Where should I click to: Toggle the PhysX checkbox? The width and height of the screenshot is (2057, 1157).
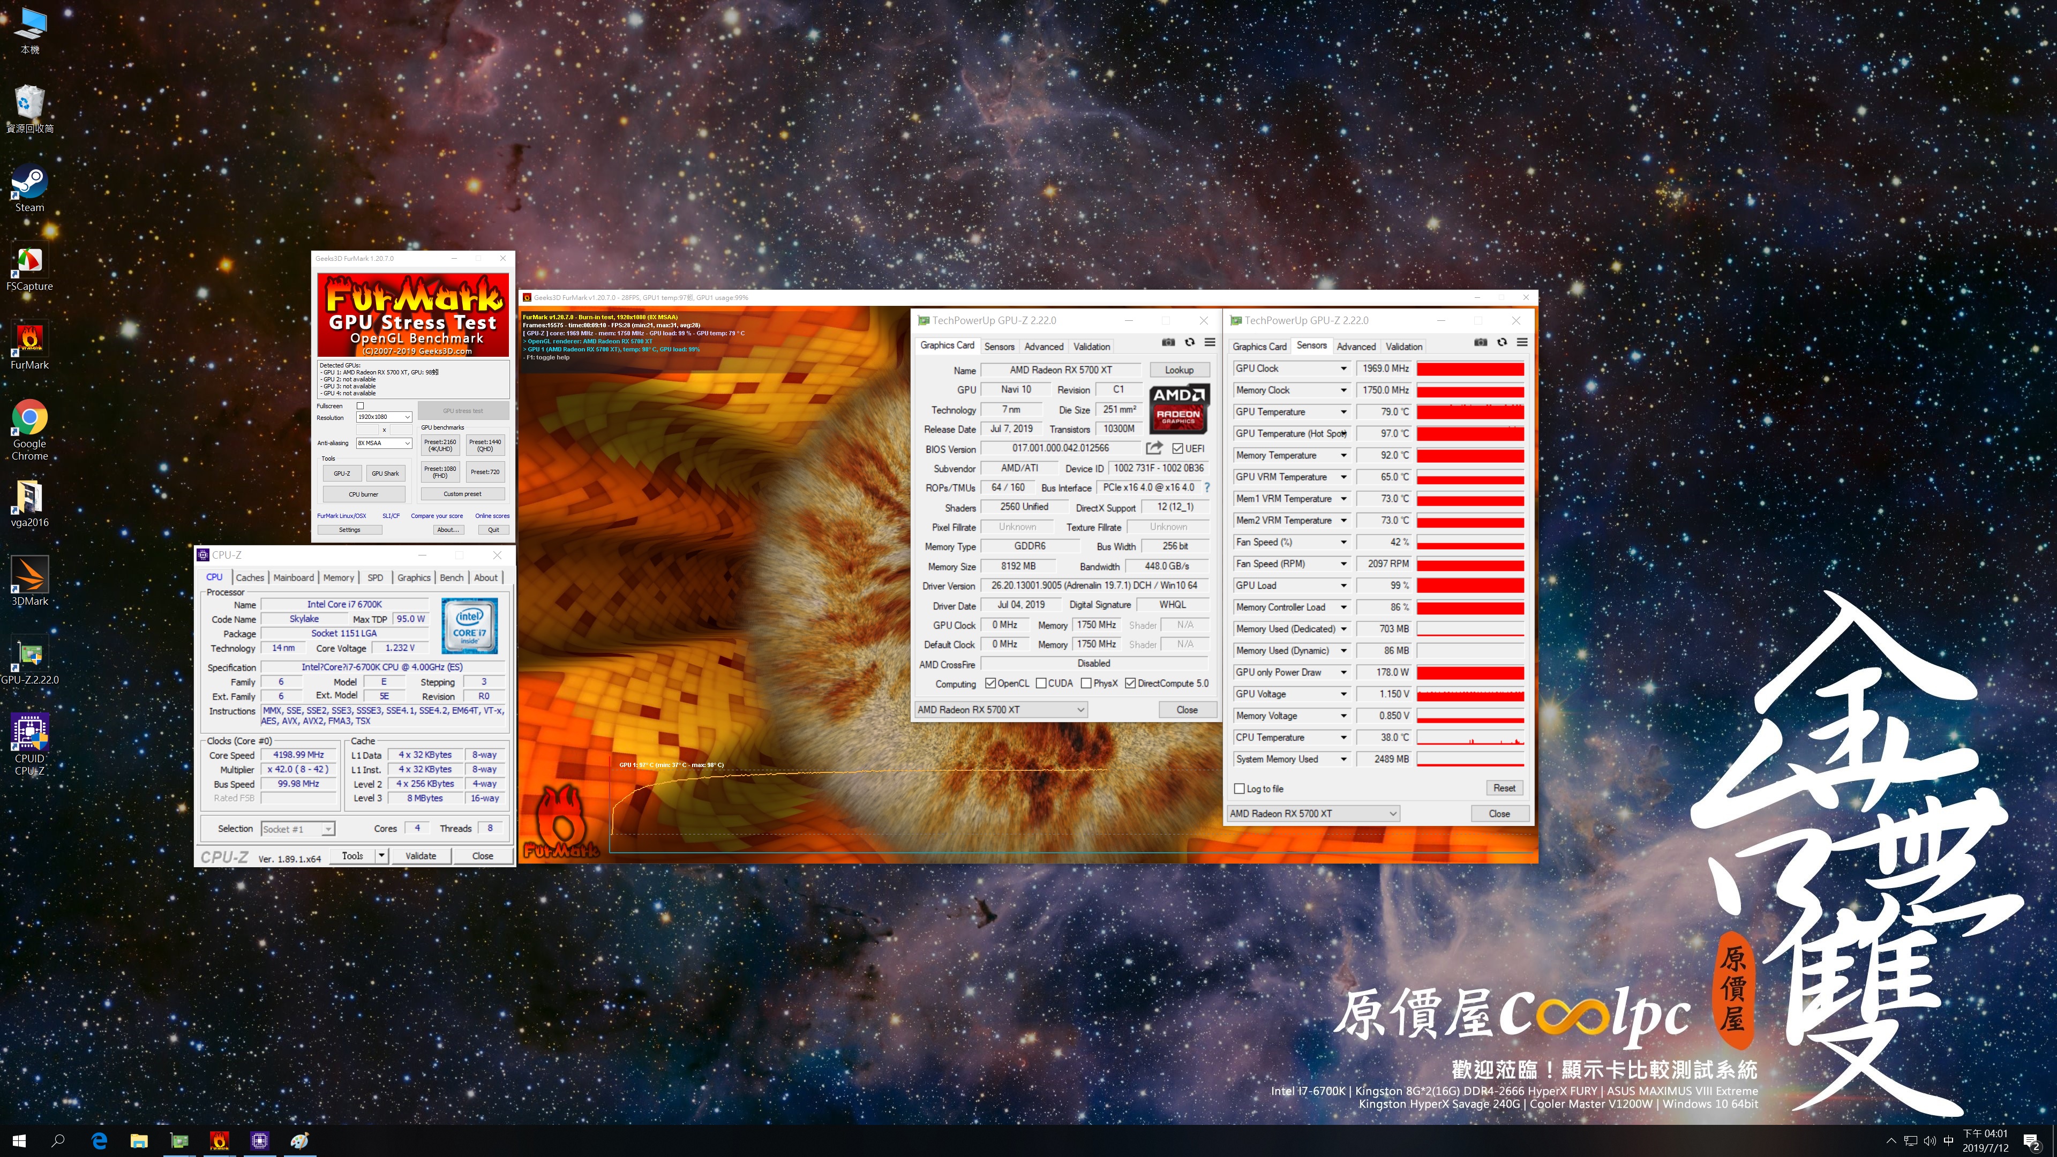pos(1086,683)
